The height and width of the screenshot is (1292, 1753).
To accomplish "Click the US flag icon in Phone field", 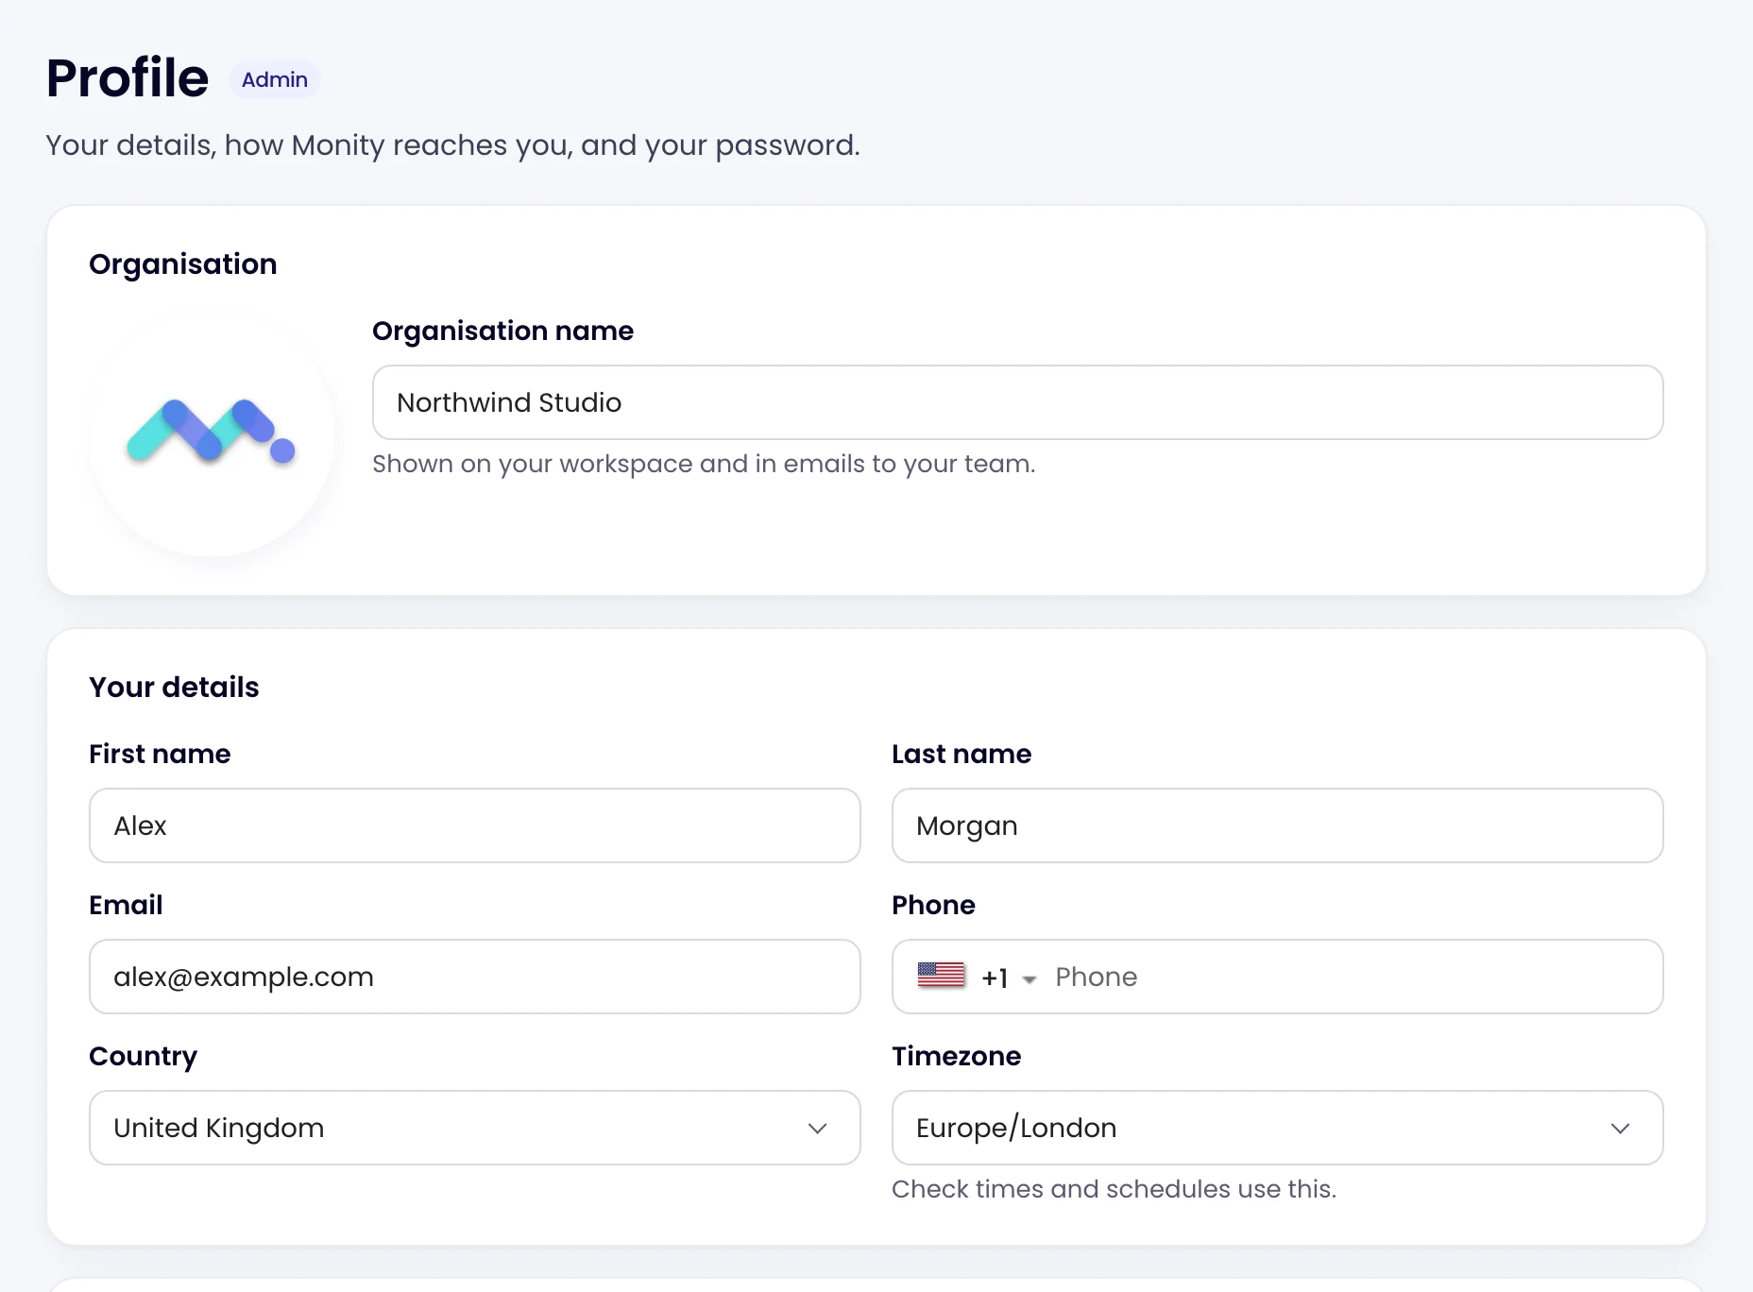I will [941, 976].
